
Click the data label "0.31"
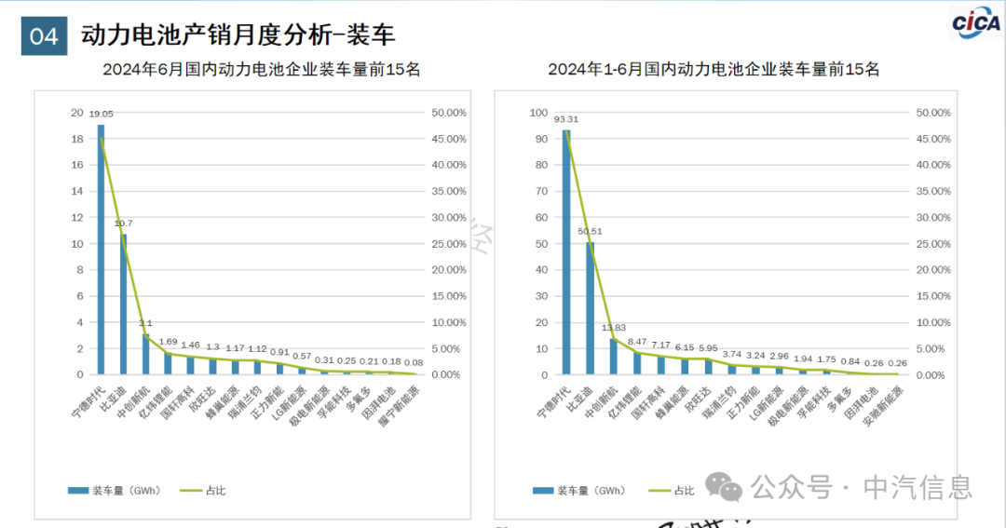[x=325, y=359]
